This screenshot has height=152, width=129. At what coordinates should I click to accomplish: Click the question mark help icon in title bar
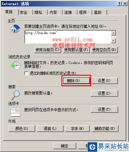(119, 4)
